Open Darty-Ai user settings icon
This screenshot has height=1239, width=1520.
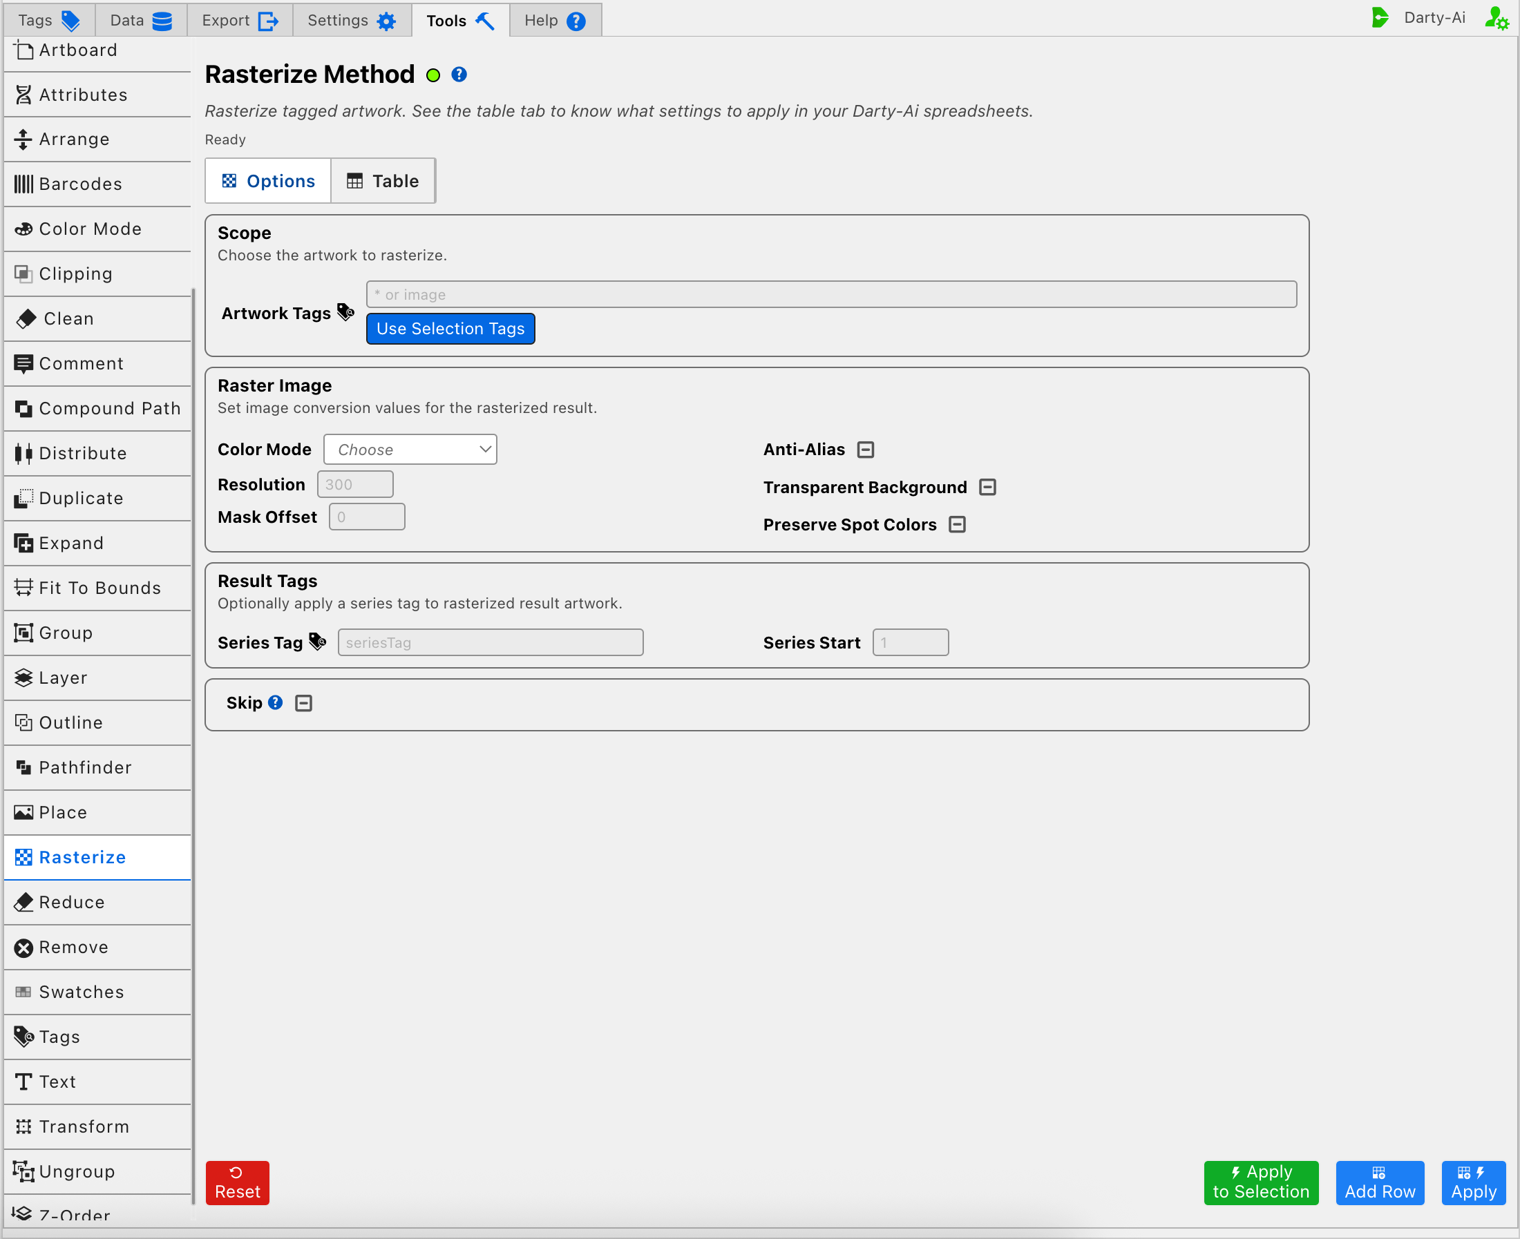point(1497,19)
